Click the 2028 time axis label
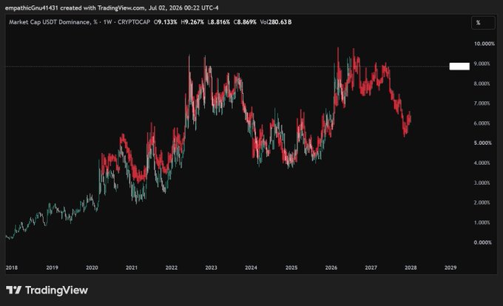Image resolution: width=503 pixels, height=306 pixels. tap(411, 268)
